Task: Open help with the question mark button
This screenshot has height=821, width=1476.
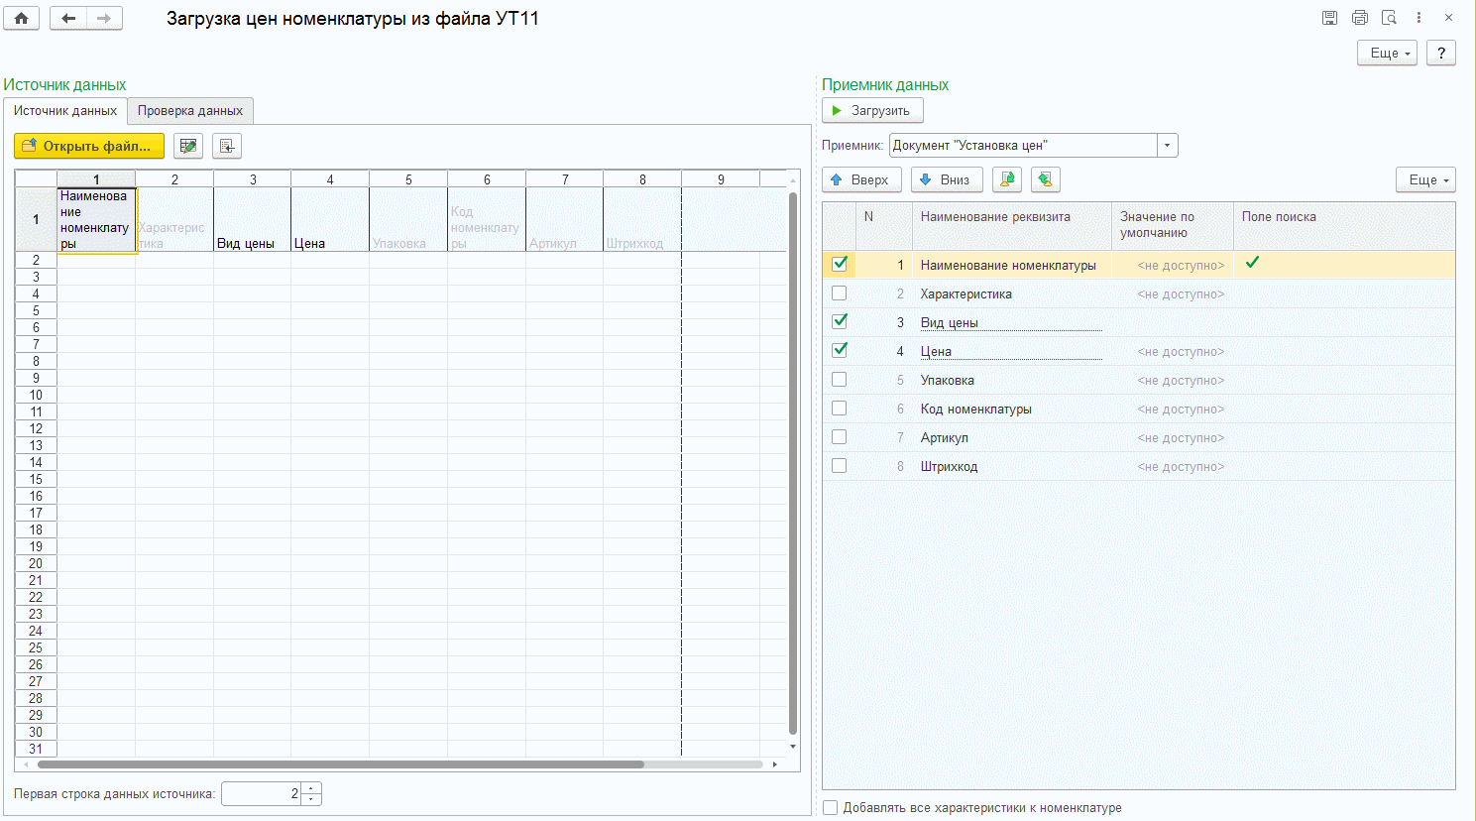Action: point(1441,53)
